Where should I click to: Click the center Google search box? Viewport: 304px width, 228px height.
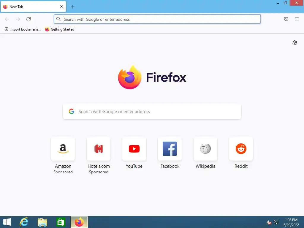[x=152, y=112]
